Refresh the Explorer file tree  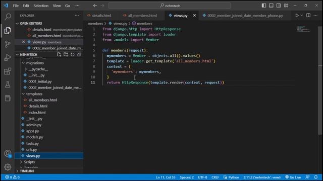pos(73,55)
